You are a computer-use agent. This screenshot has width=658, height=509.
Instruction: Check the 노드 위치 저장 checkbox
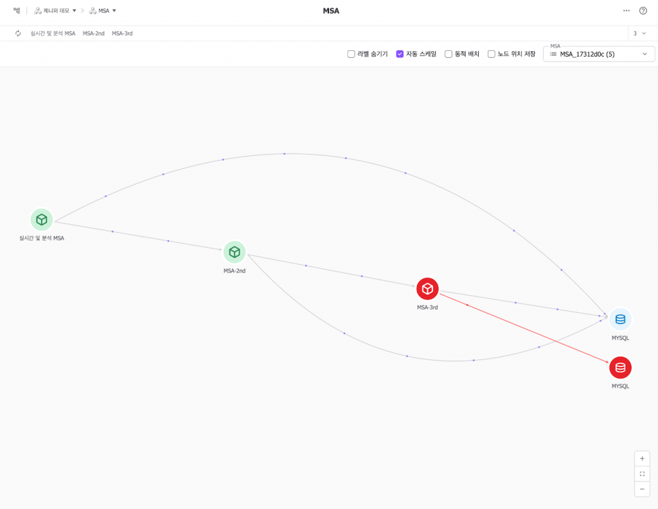point(492,54)
